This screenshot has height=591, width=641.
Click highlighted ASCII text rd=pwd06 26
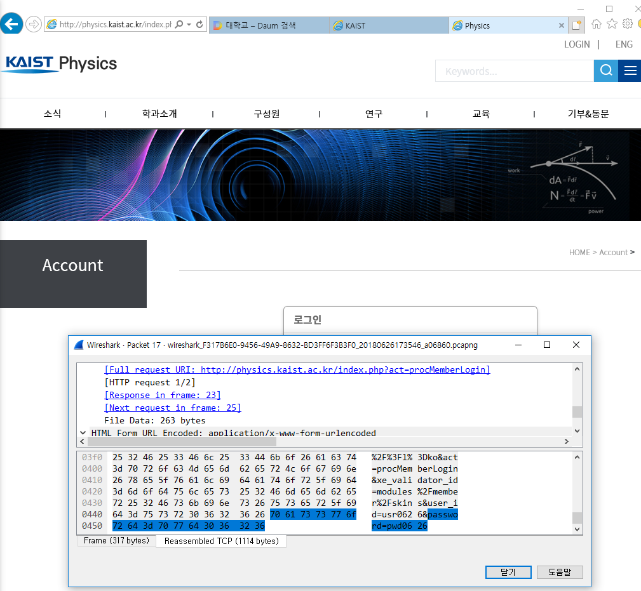point(400,526)
